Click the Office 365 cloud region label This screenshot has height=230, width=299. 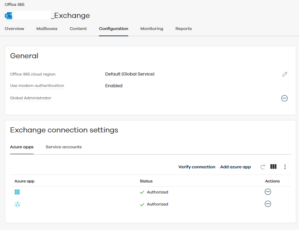click(x=33, y=74)
